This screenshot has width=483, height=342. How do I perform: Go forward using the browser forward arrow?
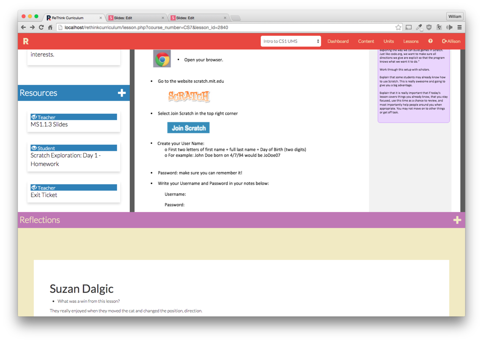(32, 27)
